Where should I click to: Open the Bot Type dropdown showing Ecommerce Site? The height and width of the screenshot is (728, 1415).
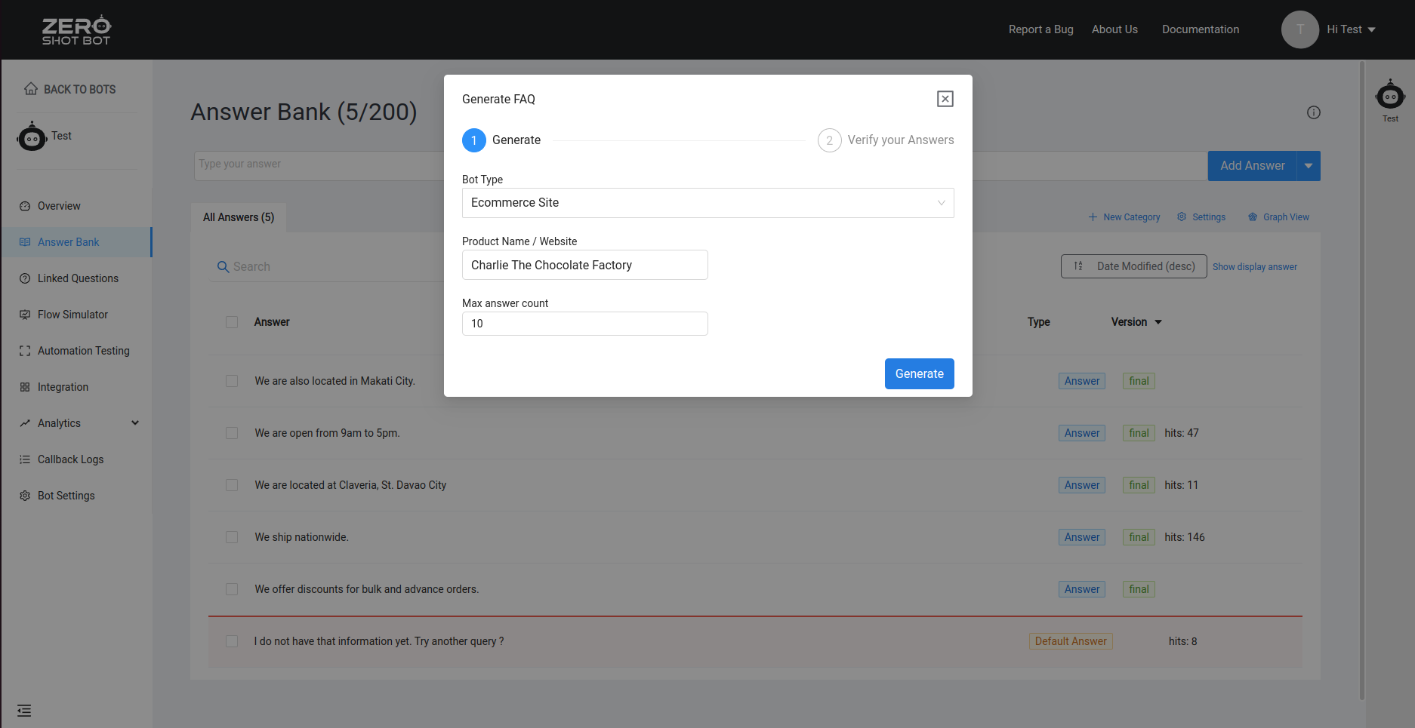[708, 203]
